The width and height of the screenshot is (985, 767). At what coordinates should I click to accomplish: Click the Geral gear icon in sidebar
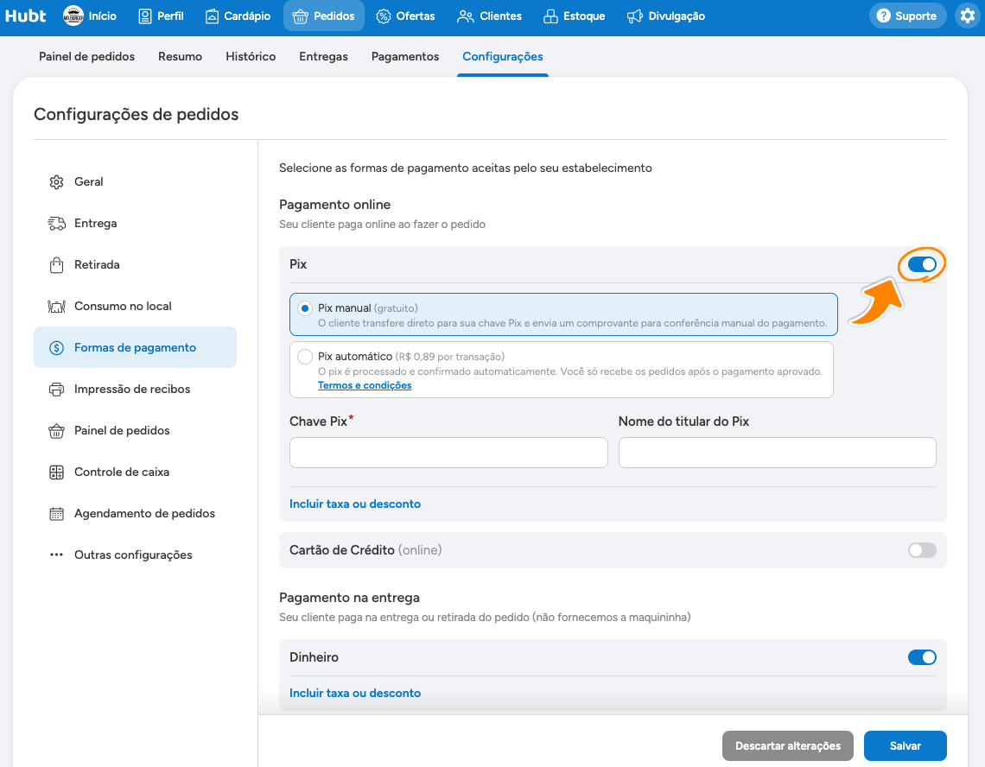(56, 182)
